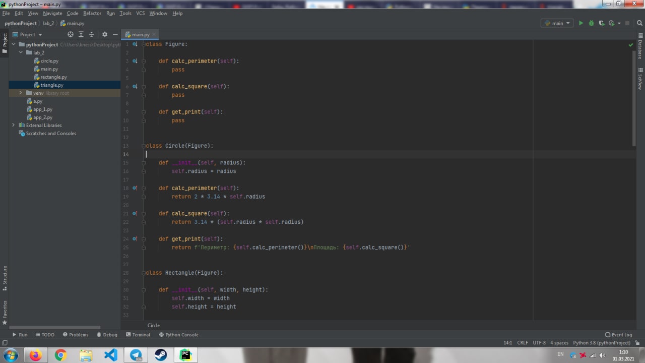The width and height of the screenshot is (645, 363).
Task: Open Project panel settings gear icon
Action: (104, 34)
